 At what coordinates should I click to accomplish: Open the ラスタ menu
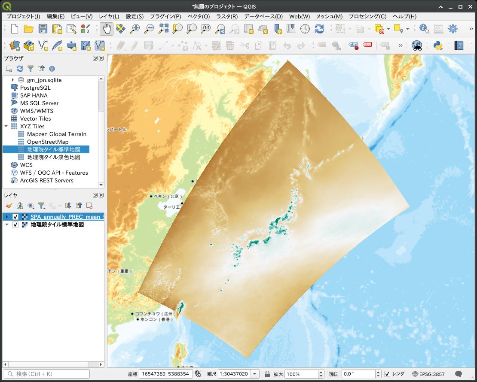click(x=227, y=16)
